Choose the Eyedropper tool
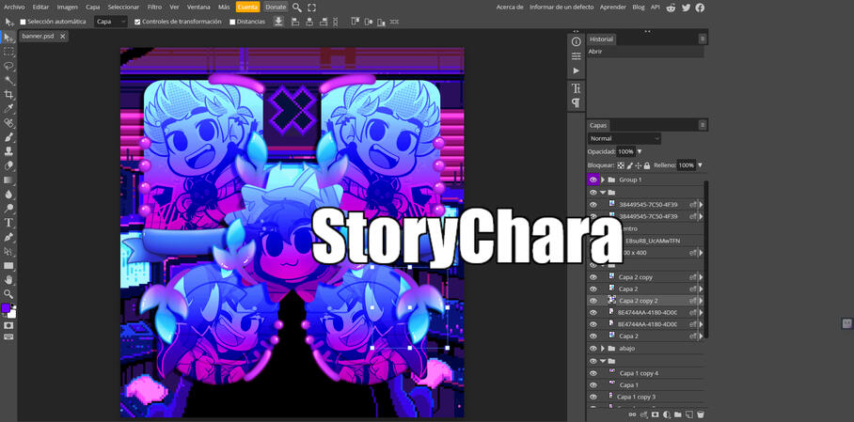This screenshot has height=422, width=854. click(x=8, y=108)
